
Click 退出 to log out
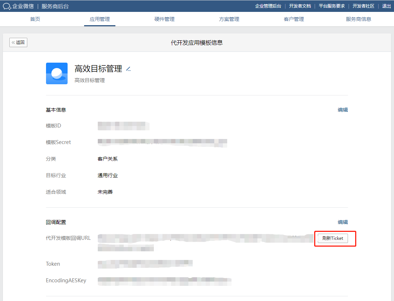(386, 6)
